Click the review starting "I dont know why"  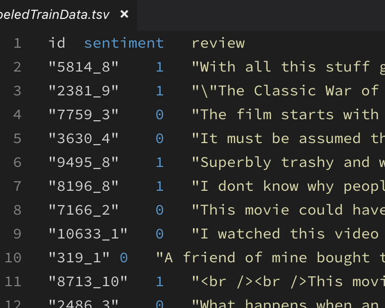pos(289,186)
